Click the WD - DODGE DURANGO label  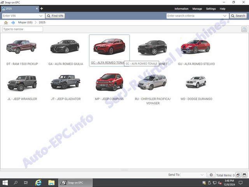196,99
